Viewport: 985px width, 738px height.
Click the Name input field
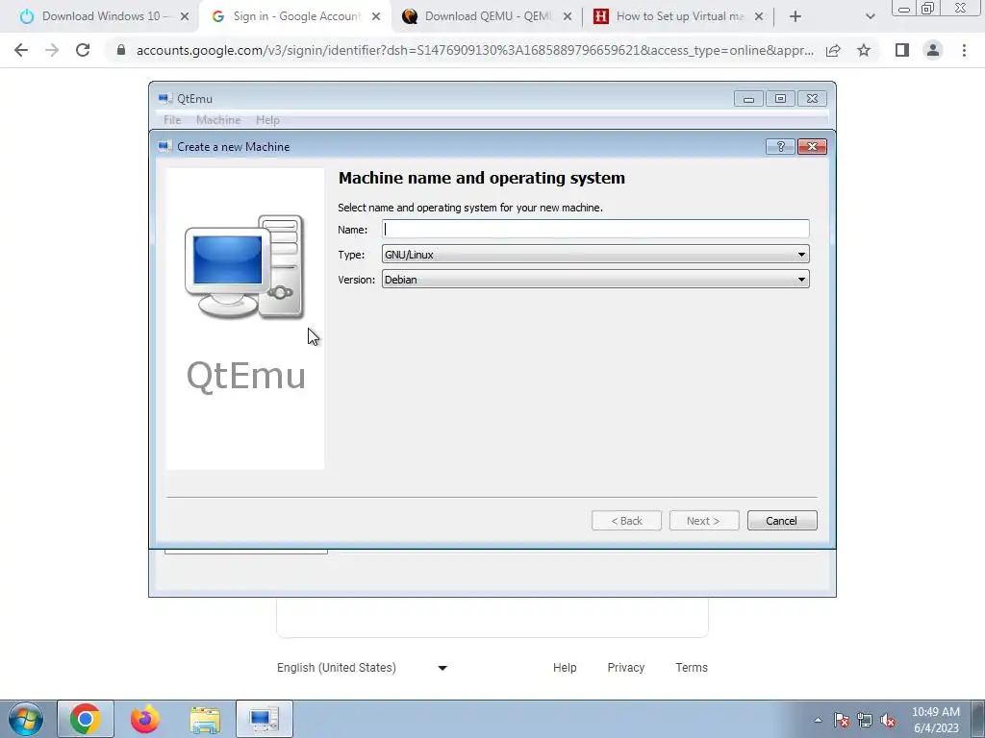point(594,229)
